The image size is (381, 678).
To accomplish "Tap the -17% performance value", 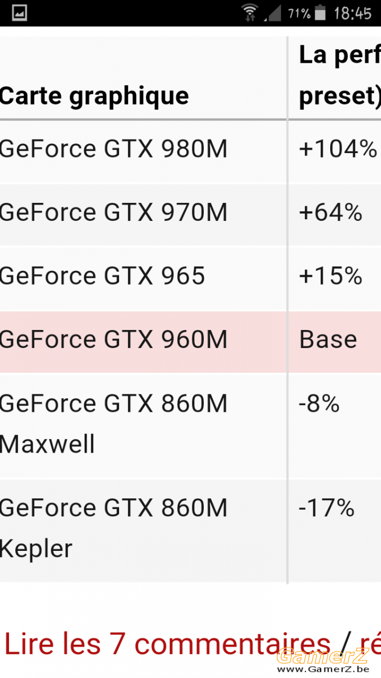I will tap(326, 508).
